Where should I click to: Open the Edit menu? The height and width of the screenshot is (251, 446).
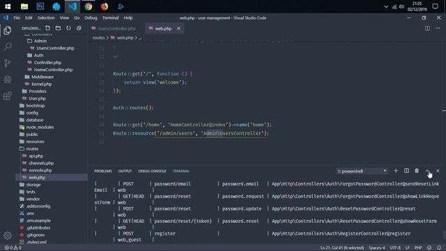(29, 17)
